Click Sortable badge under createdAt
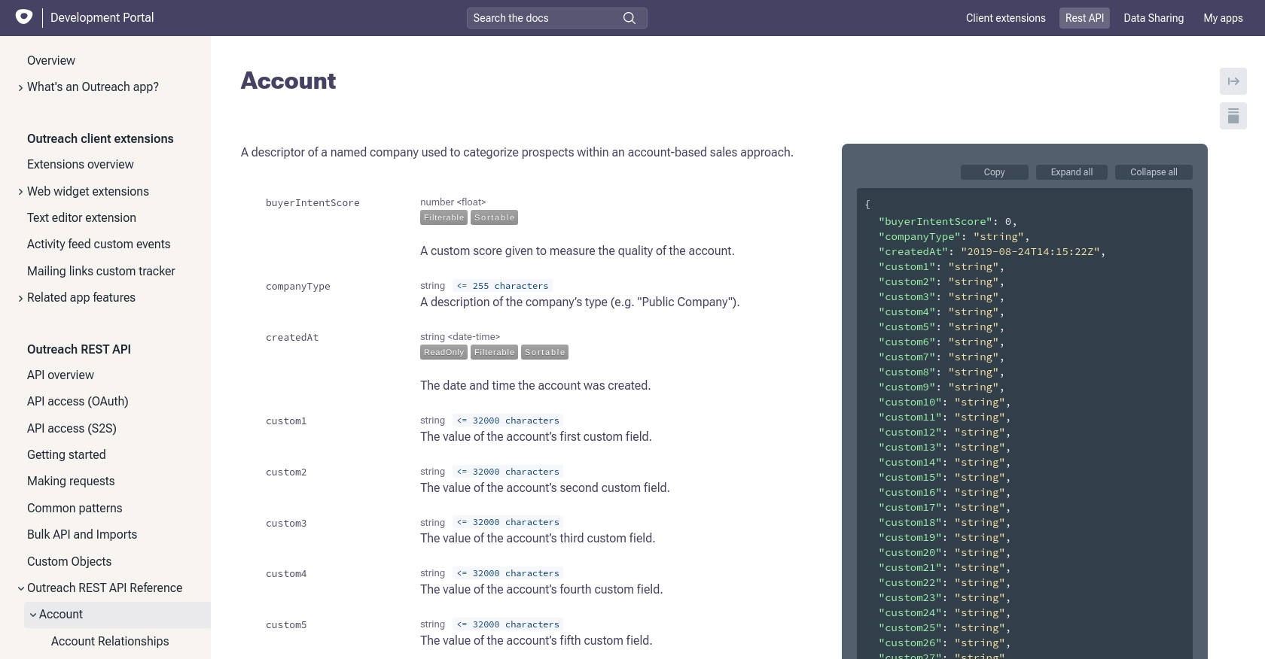 (x=545, y=352)
